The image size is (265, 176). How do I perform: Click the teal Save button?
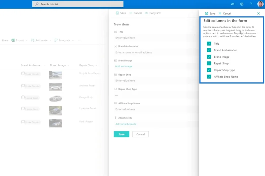(121, 134)
